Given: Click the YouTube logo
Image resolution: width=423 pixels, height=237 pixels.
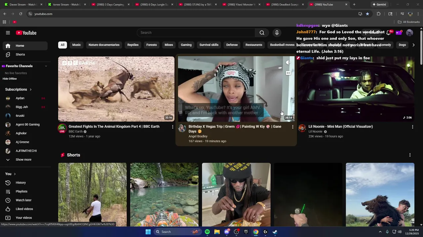Looking at the screenshot, I should (x=26, y=33).
